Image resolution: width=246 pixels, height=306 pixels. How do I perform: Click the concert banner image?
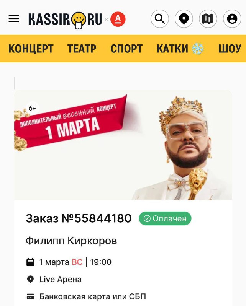[x=123, y=145]
